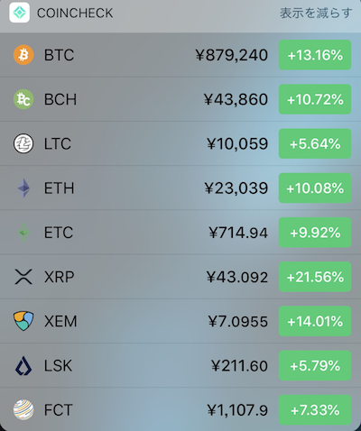Select the XEM ticker label

tap(60, 321)
